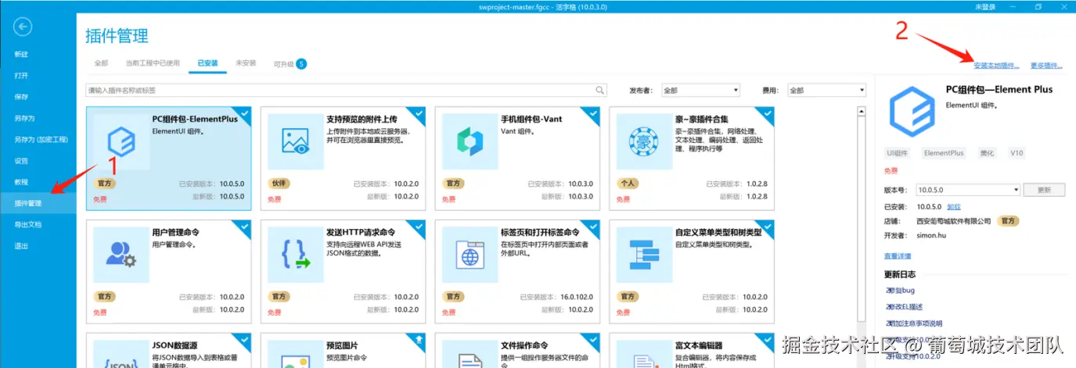The image size is (1076, 368).
Task: Select the JSON数据源 plugin icon
Action: point(121,354)
